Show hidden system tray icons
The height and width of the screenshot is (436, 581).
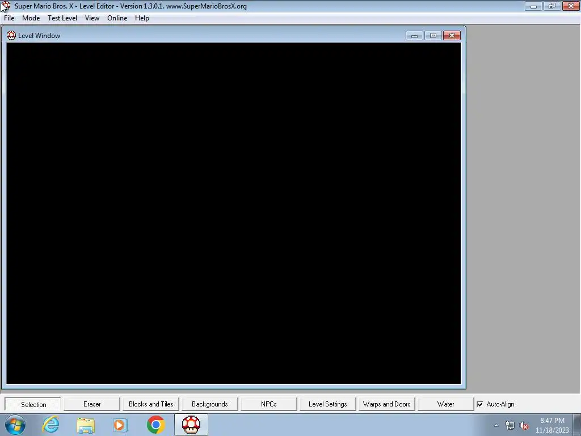[x=496, y=426]
